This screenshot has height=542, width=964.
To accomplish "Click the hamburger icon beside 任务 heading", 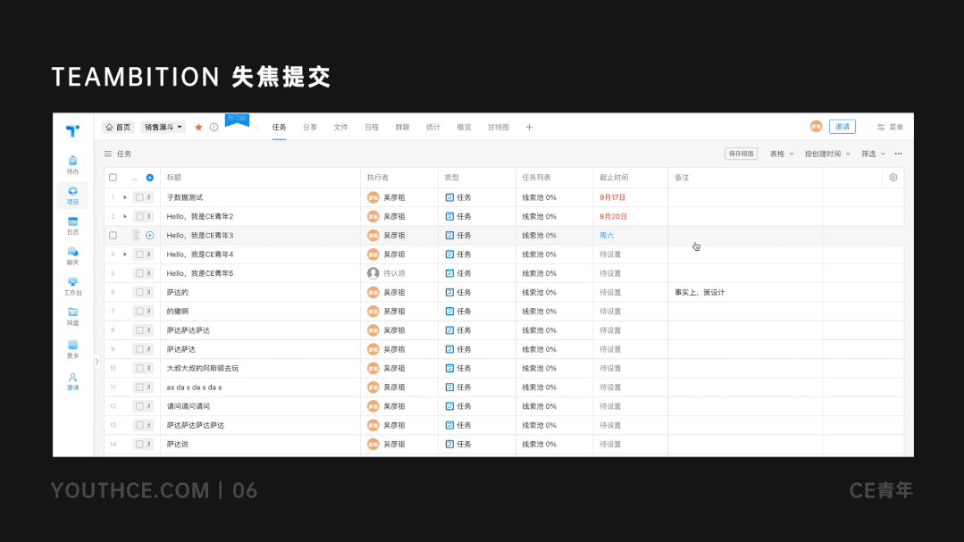I will pos(107,154).
